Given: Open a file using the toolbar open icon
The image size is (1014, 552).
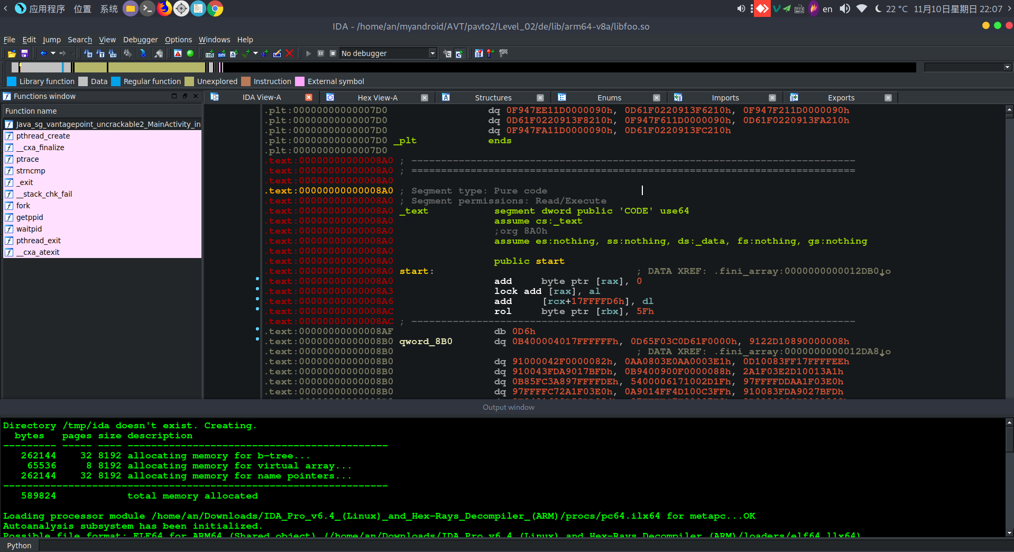Looking at the screenshot, I should 11,53.
